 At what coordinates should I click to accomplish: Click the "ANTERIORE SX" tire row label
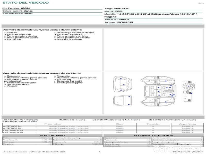point(12,128)
